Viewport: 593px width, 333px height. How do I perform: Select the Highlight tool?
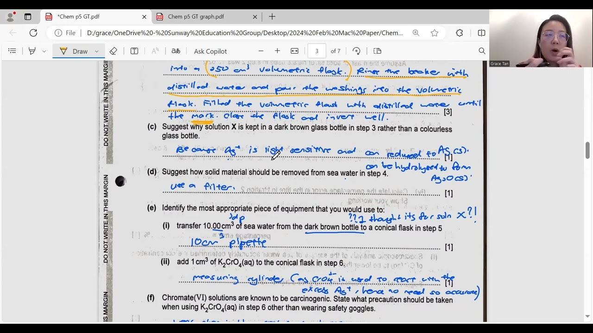click(x=32, y=51)
